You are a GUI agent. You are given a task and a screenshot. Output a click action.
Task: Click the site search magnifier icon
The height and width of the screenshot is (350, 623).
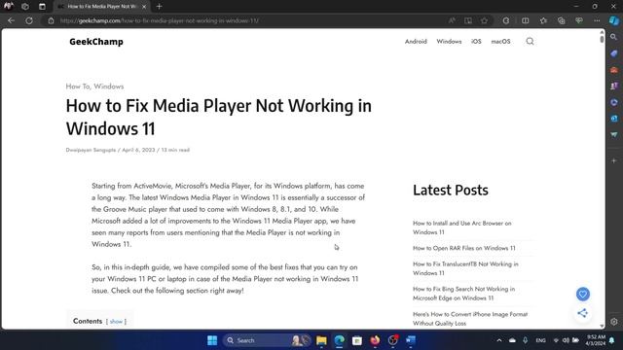(x=530, y=41)
